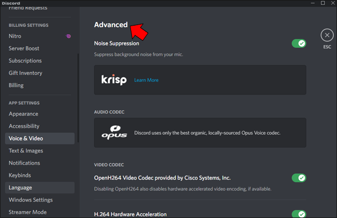Click the Opus codec logo
The height and width of the screenshot is (218, 337).
(114, 133)
